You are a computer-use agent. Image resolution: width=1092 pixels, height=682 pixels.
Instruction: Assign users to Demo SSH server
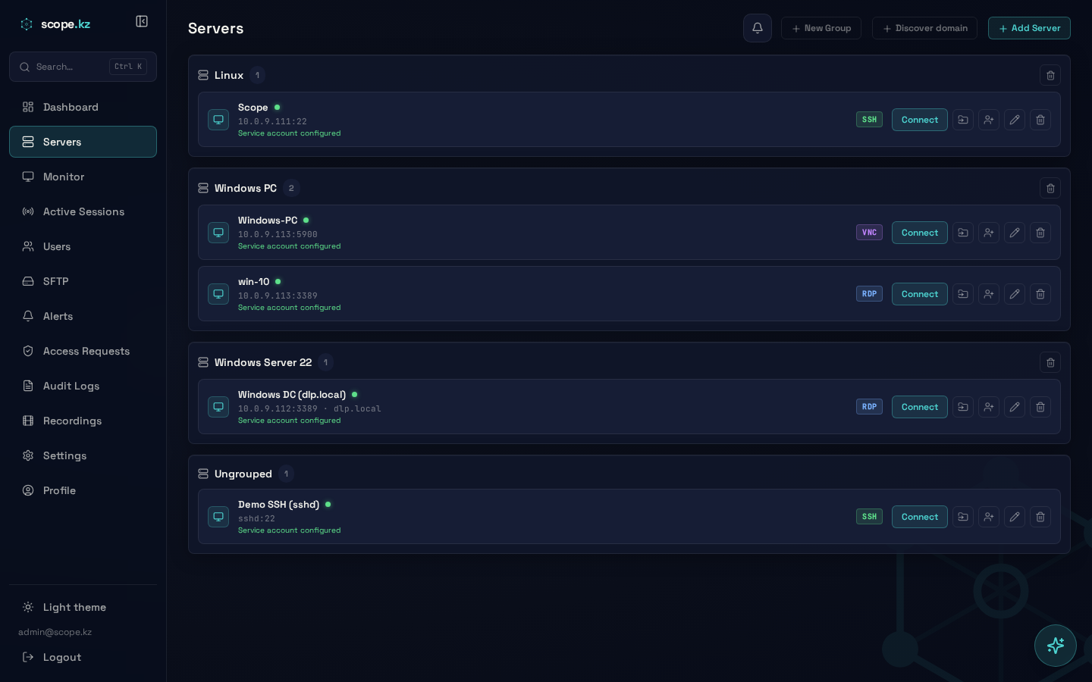click(x=989, y=517)
